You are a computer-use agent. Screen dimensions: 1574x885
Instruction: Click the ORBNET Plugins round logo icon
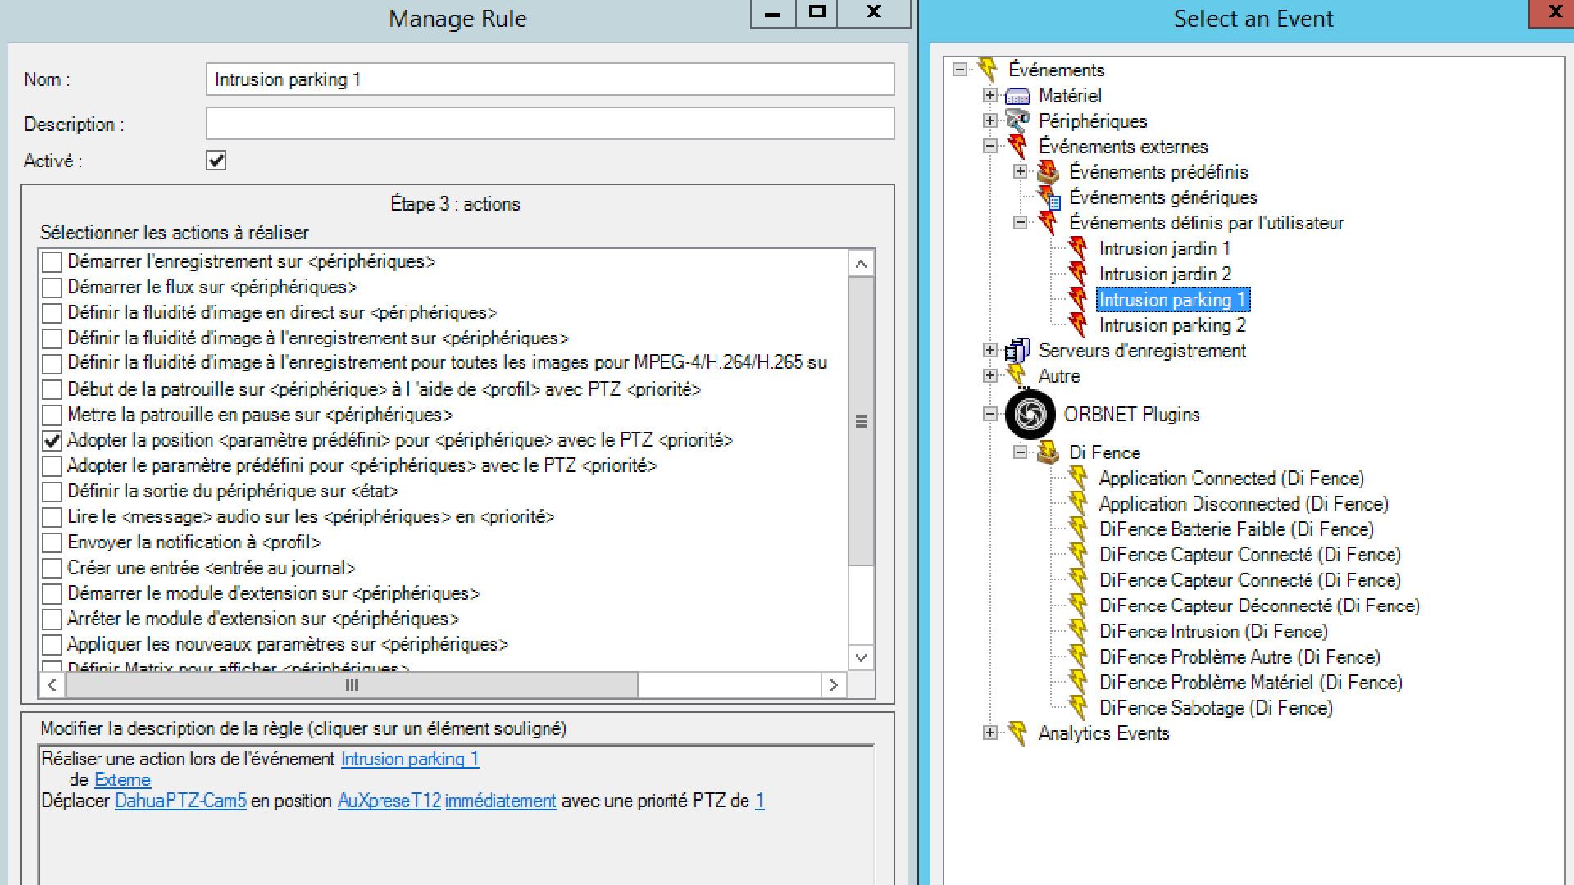coord(1030,414)
